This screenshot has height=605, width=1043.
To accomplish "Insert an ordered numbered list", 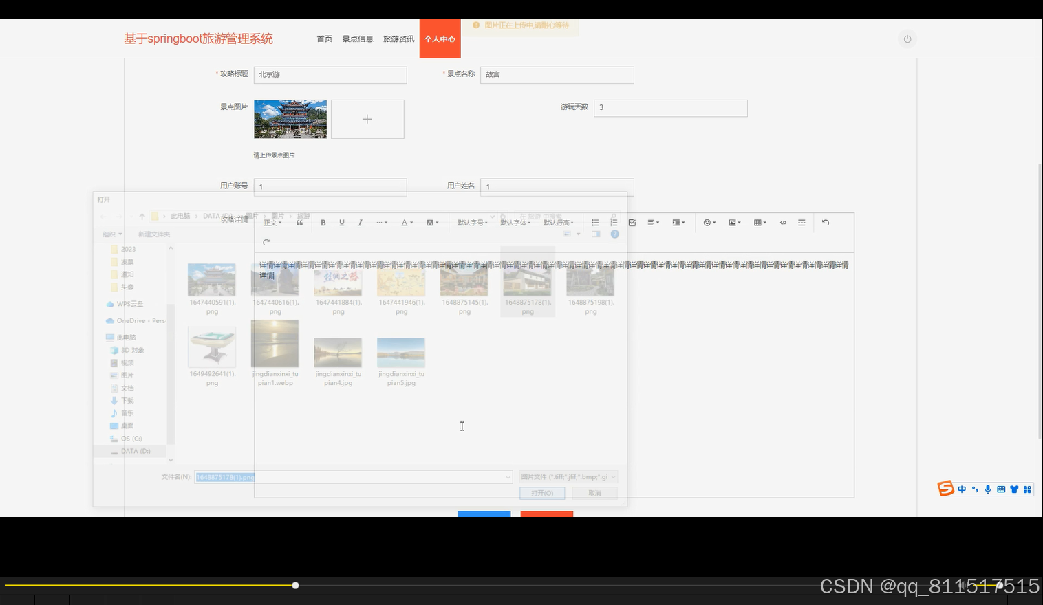I will (614, 223).
